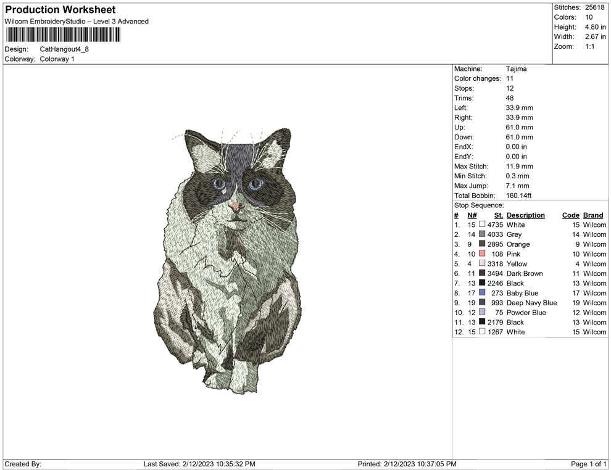Click the Black swatch in stop 11

coord(482,321)
